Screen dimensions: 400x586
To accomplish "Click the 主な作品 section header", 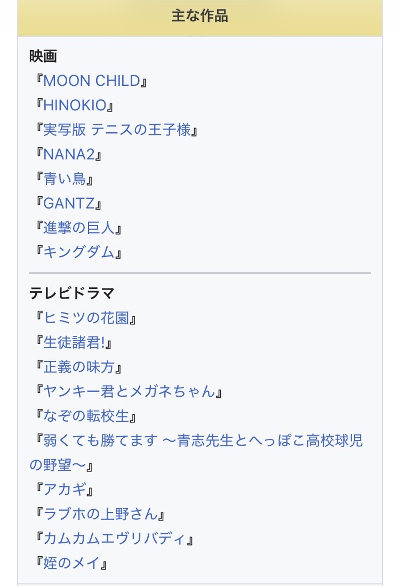I will 199,16.
